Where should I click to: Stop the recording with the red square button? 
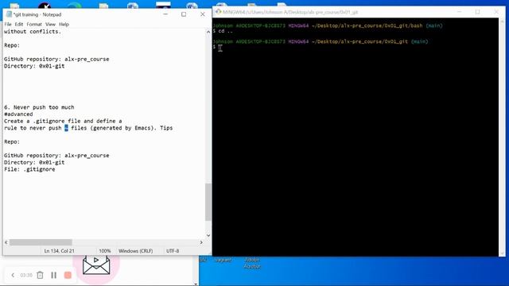click(68, 276)
